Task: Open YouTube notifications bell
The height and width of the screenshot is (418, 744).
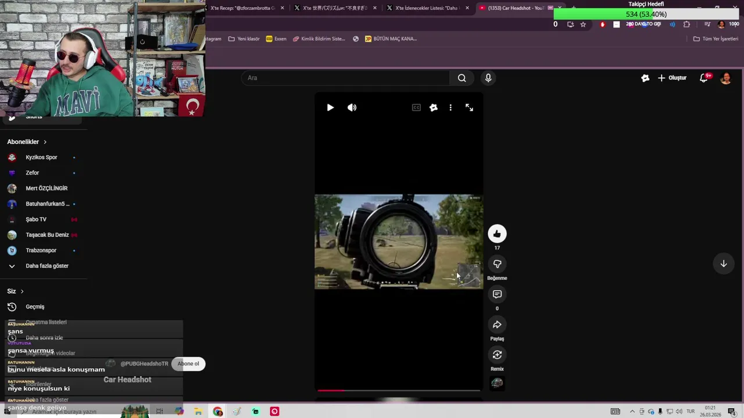Action: pos(704,78)
